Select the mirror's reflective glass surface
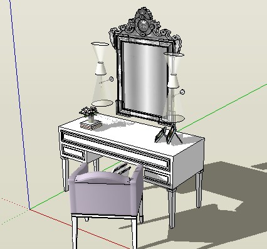 click(x=145, y=78)
